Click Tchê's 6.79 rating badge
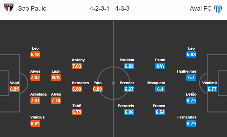This screenshot has width=227, height=137. (x=77, y=112)
